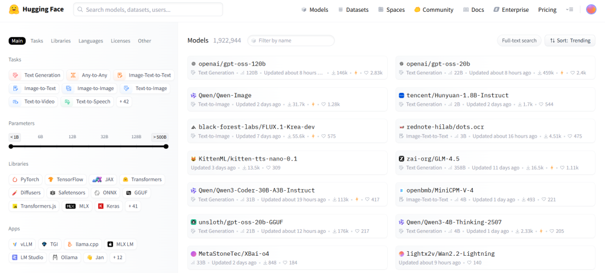Open Docs in top navigation
605x273 pixels.
point(473,10)
